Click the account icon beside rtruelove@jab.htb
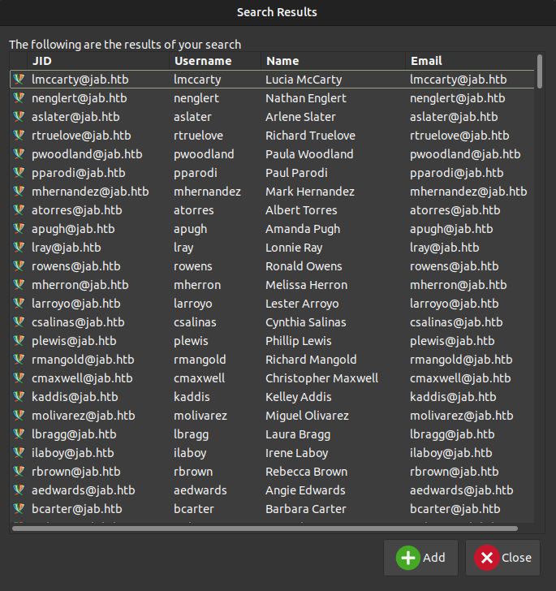 point(19,136)
